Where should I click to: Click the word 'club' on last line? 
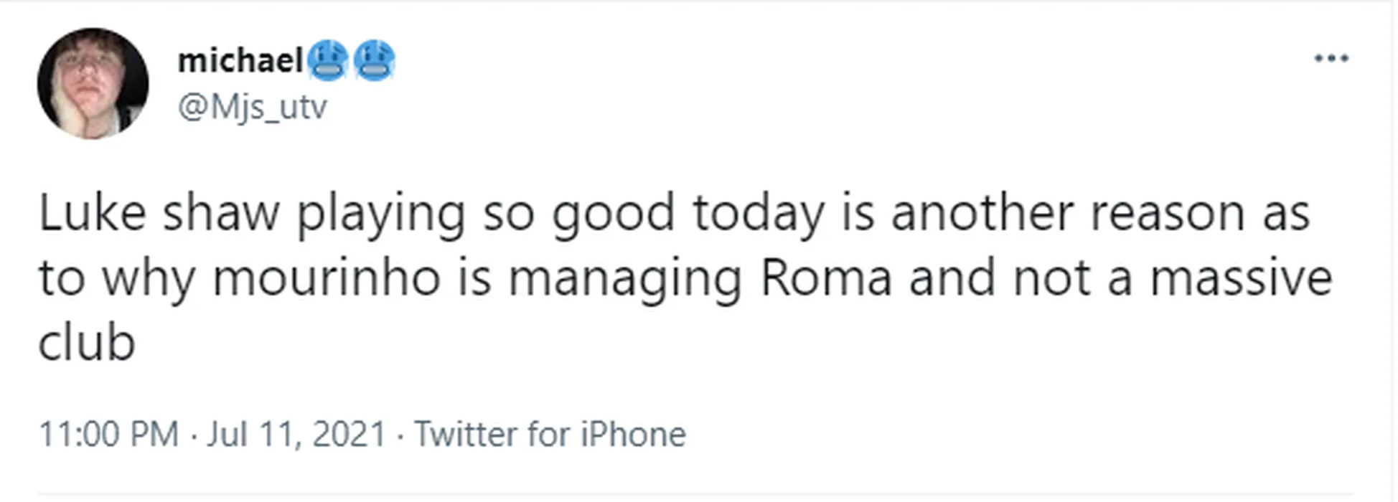click(86, 343)
